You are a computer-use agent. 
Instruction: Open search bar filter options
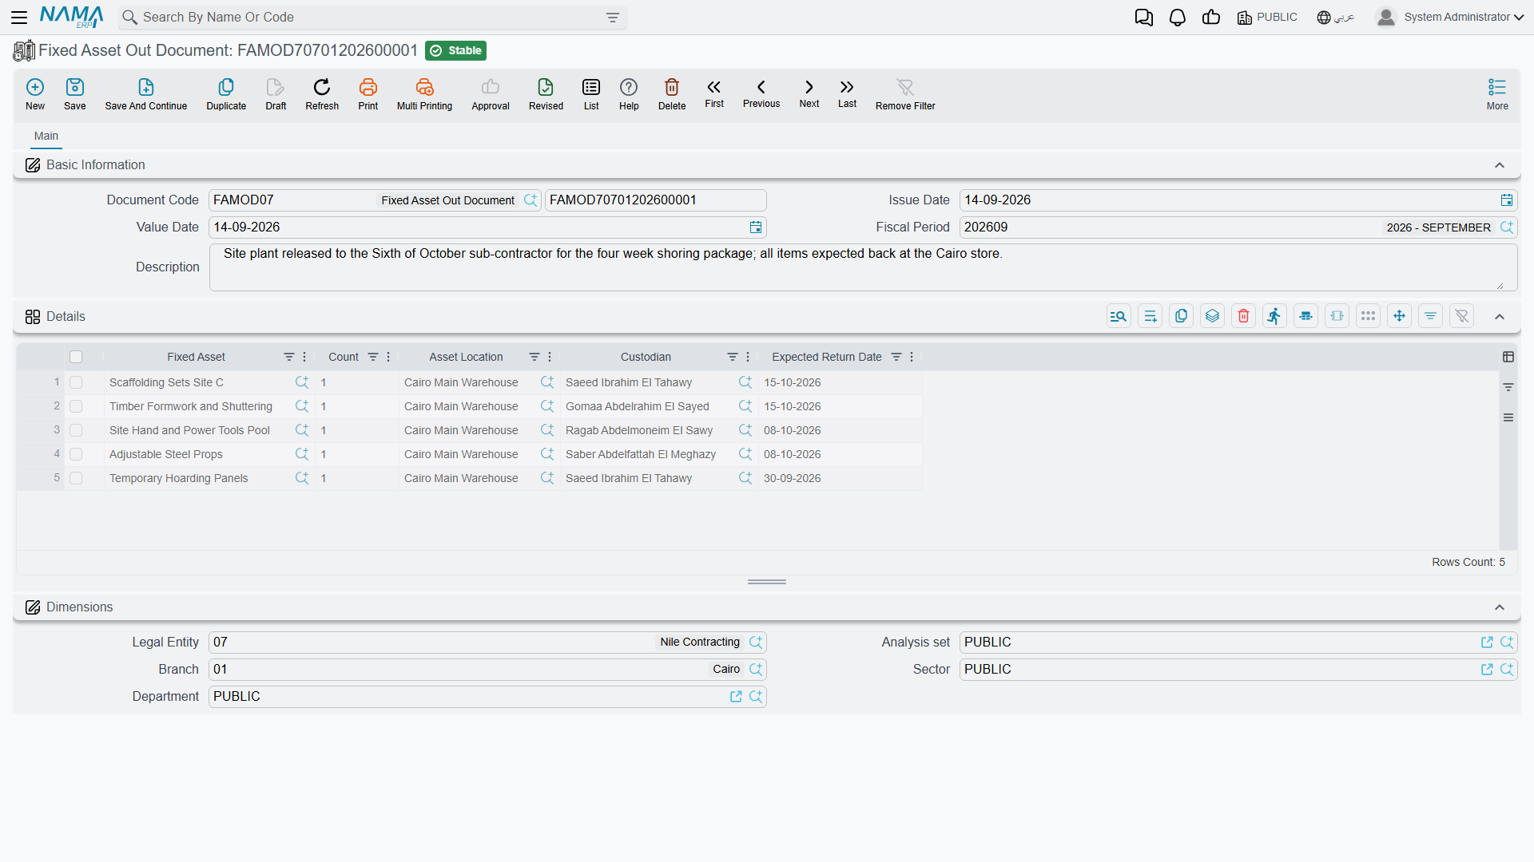coord(613,18)
